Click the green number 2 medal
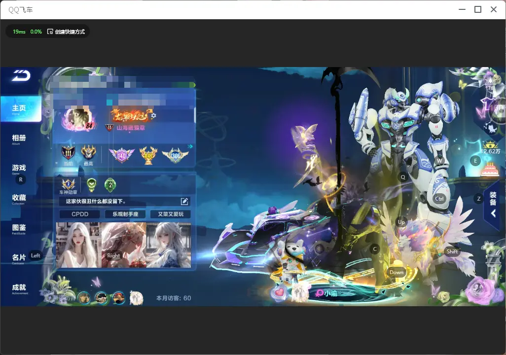This screenshot has width=506, height=355. click(x=110, y=185)
